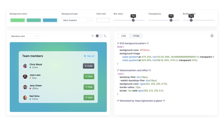The height and width of the screenshot is (126, 224).
Task: Click the Members card chevron arrow
Action: click(37, 36)
